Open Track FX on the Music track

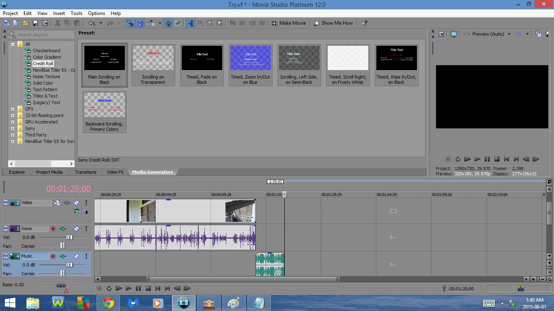(x=63, y=256)
